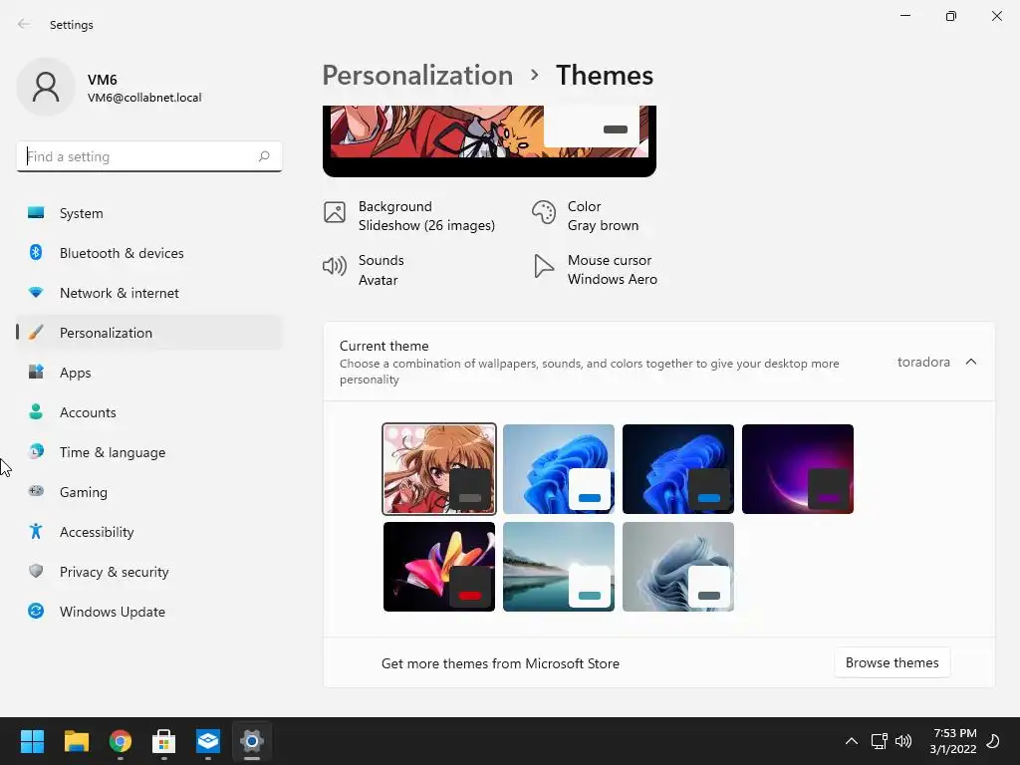Click the Themes page heading
The image size is (1020, 765).
coord(605,76)
